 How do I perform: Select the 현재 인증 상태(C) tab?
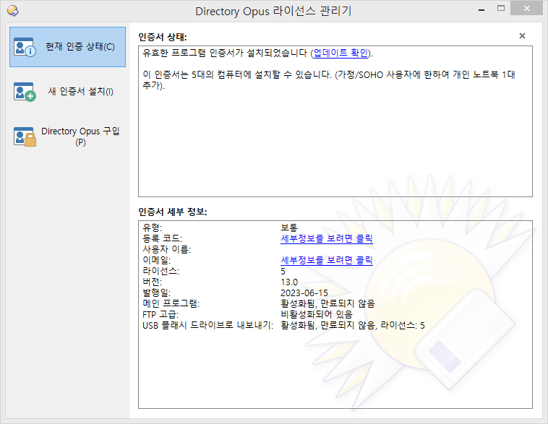pos(67,47)
